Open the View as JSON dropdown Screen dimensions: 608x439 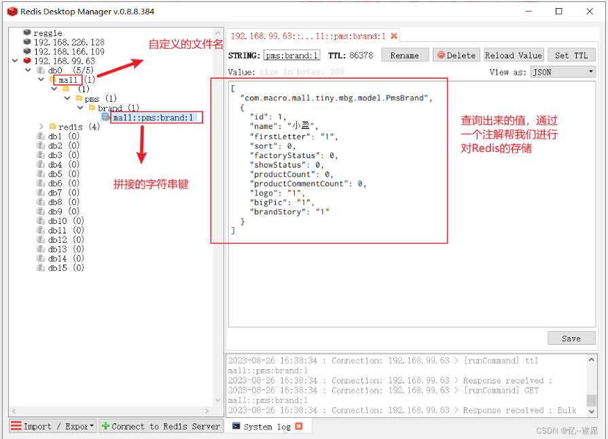pos(563,72)
